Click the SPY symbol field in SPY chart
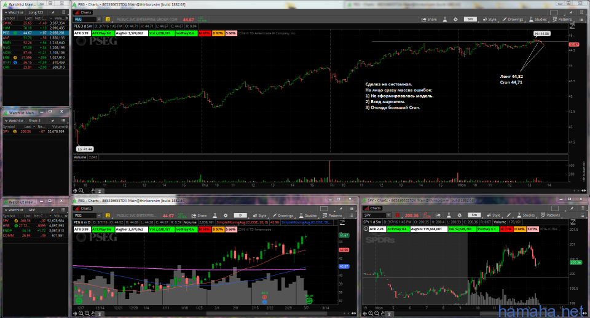This screenshot has width=590, height=318. (x=374, y=215)
